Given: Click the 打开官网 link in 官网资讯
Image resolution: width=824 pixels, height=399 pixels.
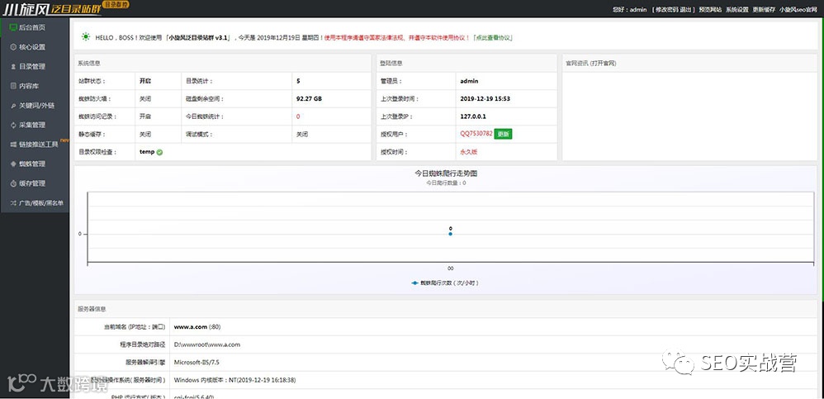Looking at the screenshot, I should click(602, 63).
